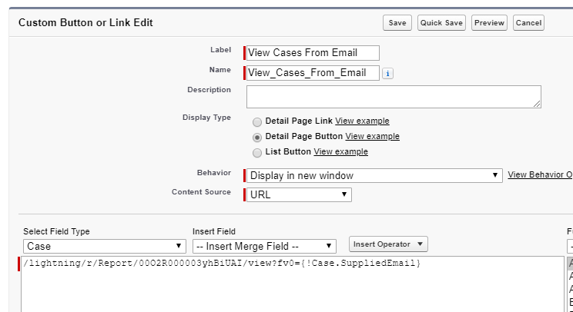Click the info icon beside Name field
Image resolution: width=573 pixels, height=312 pixels.
(x=388, y=74)
